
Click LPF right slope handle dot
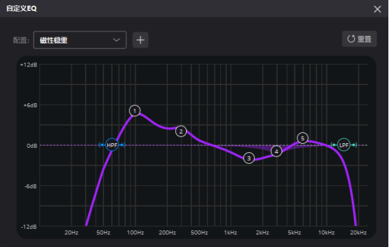353,145
